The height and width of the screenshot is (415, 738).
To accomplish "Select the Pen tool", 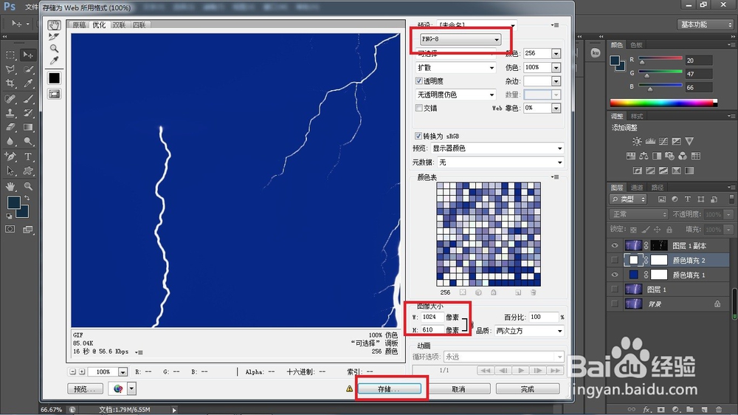I will pyautogui.click(x=10, y=157).
